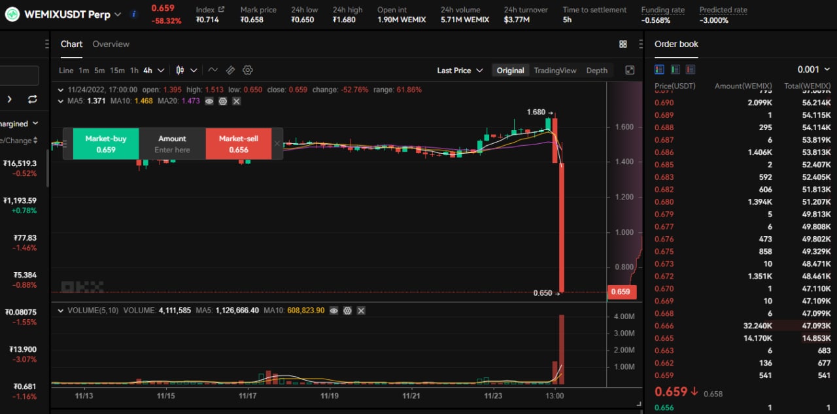
Task: Switch to the Overview tab
Action: pyautogui.click(x=111, y=44)
